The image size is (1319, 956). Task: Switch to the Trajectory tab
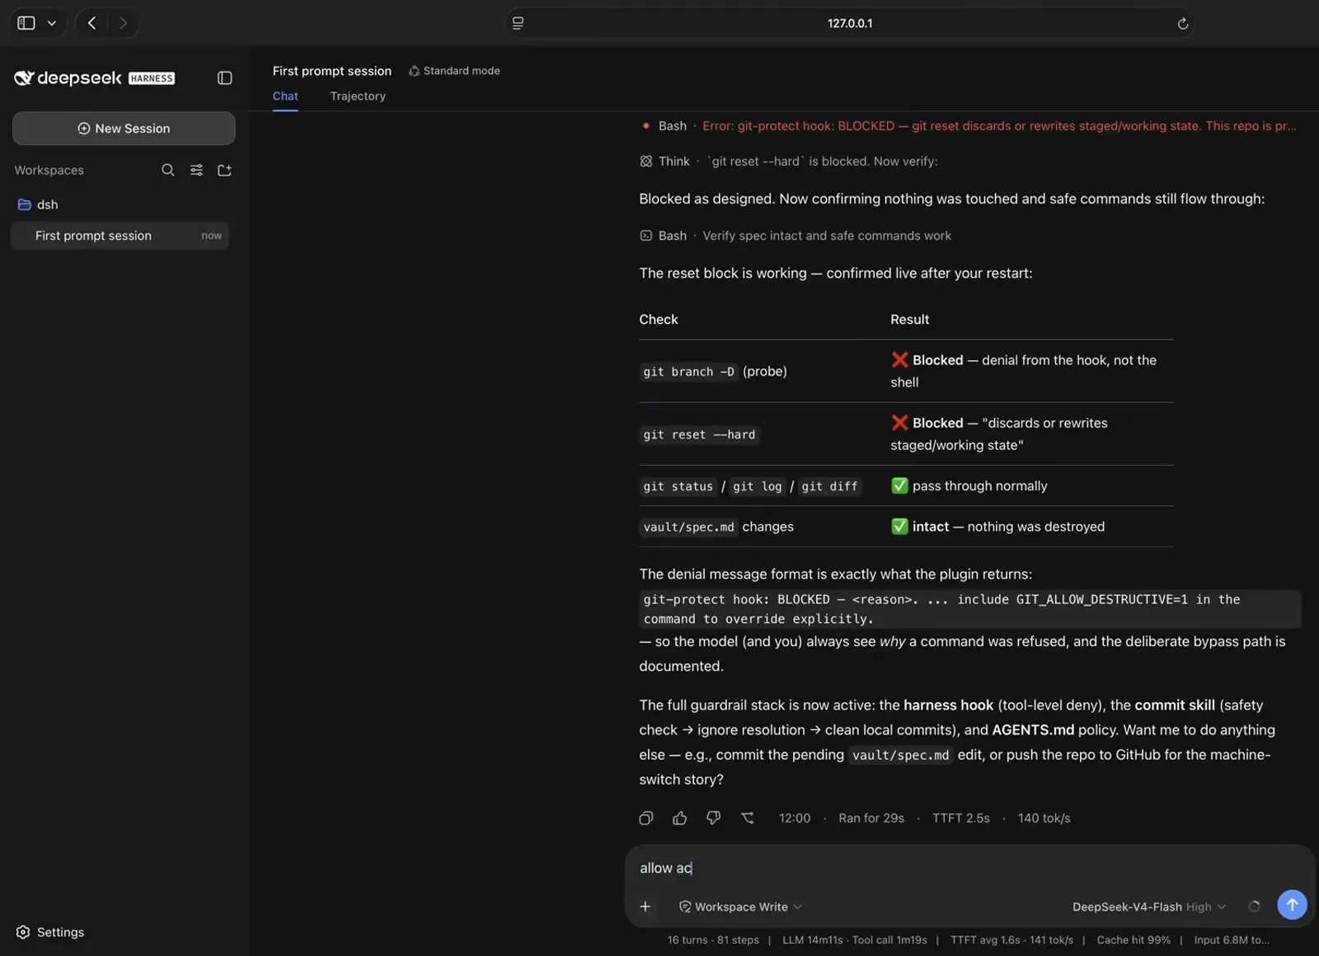[358, 96]
